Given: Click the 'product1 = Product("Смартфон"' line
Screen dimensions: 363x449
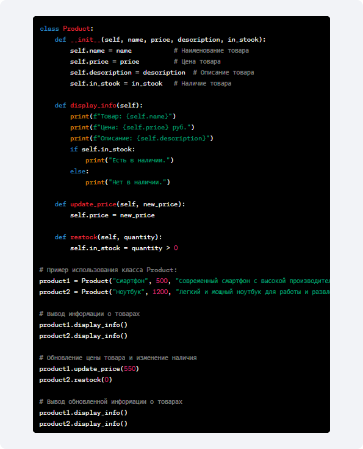Looking at the screenshot, I should tap(185, 281).
